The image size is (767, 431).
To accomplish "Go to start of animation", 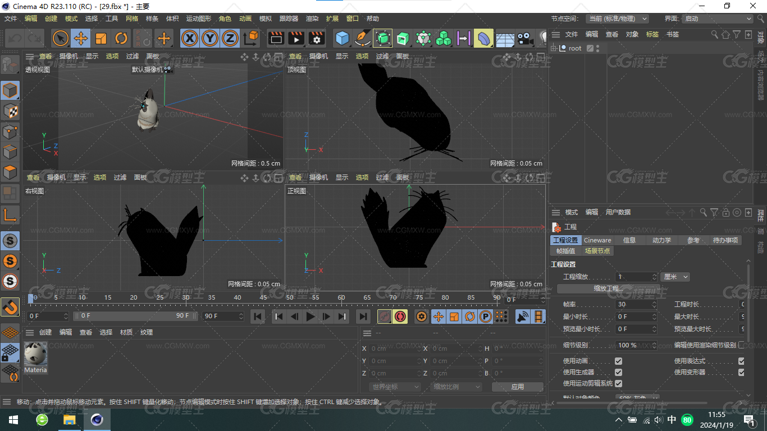I will 258,317.
